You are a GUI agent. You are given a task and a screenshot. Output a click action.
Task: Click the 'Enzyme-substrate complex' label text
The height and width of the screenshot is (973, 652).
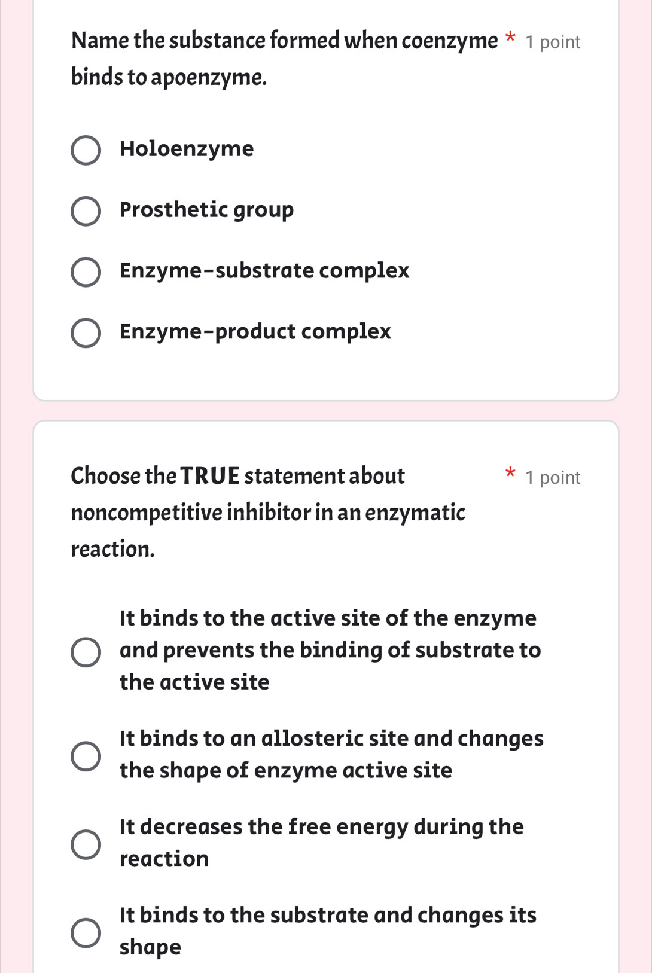pyautogui.click(x=264, y=271)
